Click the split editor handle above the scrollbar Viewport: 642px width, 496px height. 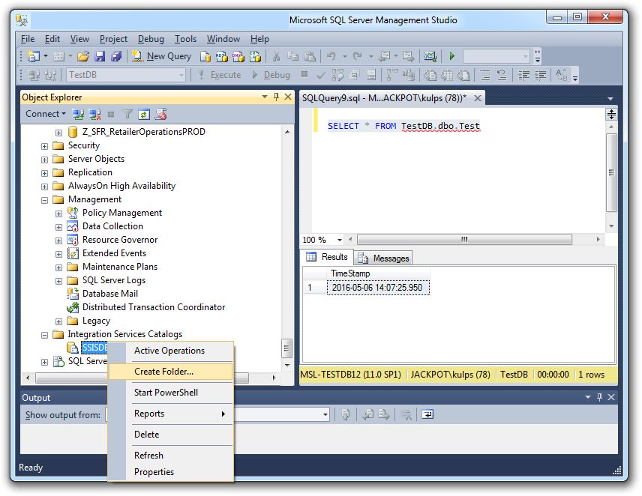point(611,114)
